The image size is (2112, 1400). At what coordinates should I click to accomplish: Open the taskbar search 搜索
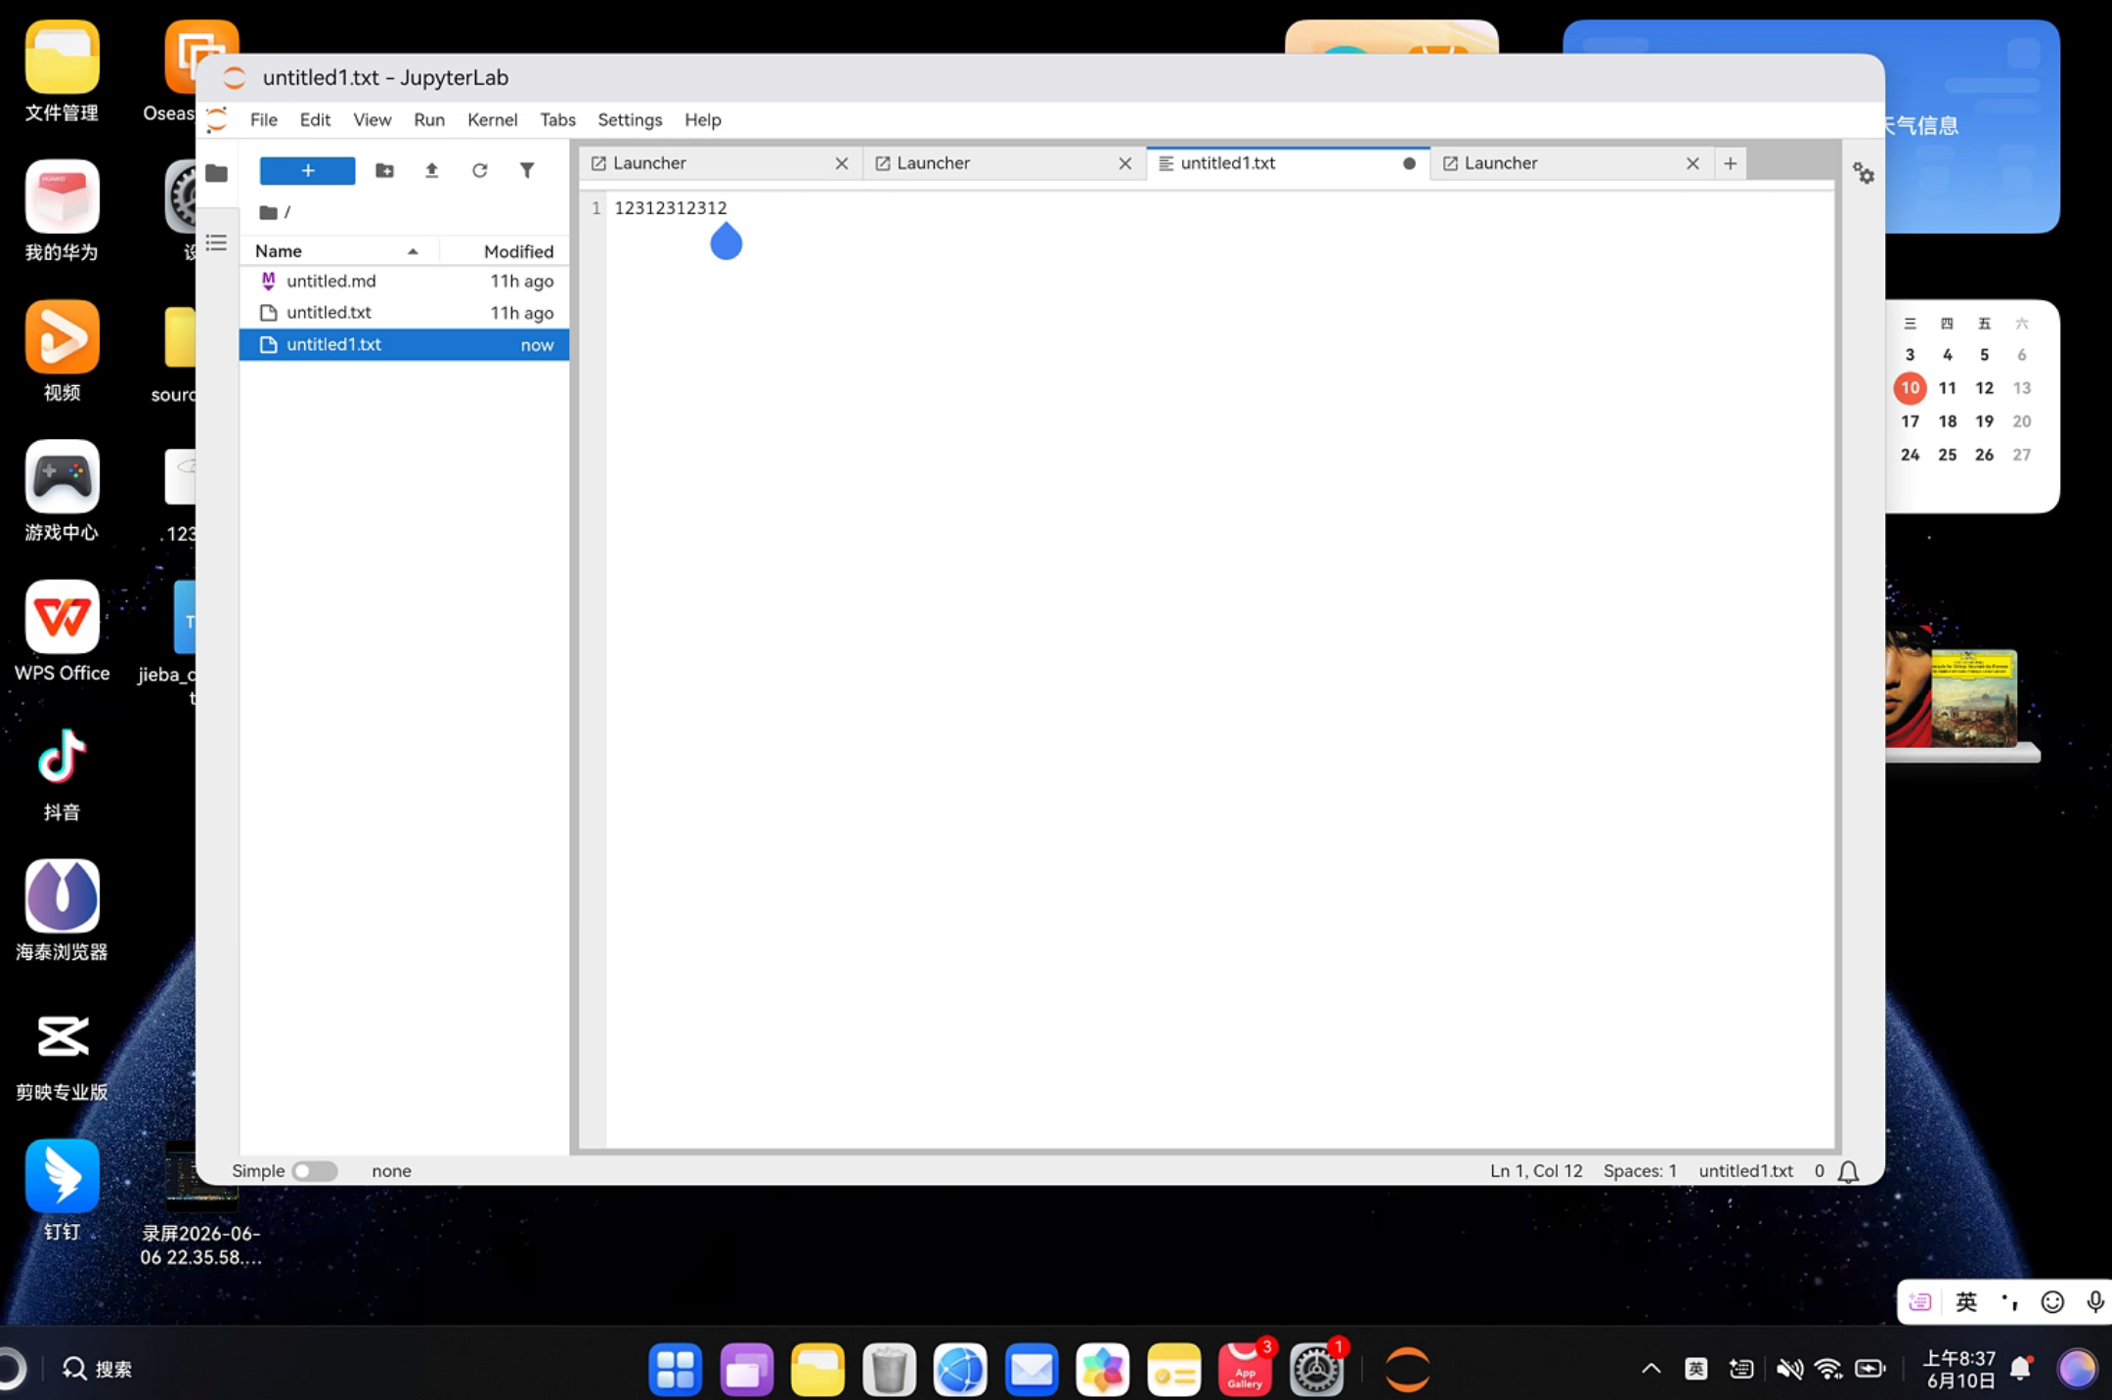(x=97, y=1369)
